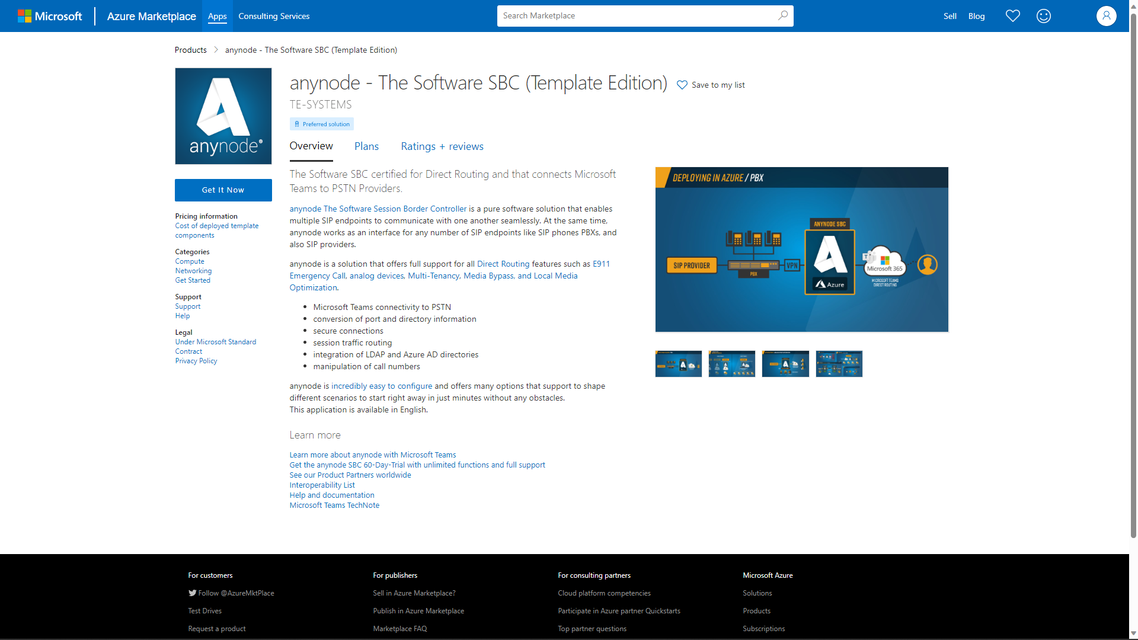Open the Interoperability List link
Viewport: 1138px width, 640px height.
(x=322, y=485)
